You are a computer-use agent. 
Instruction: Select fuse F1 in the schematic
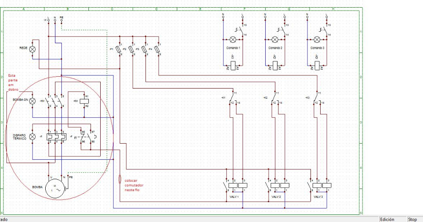click(x=121, y=50)
